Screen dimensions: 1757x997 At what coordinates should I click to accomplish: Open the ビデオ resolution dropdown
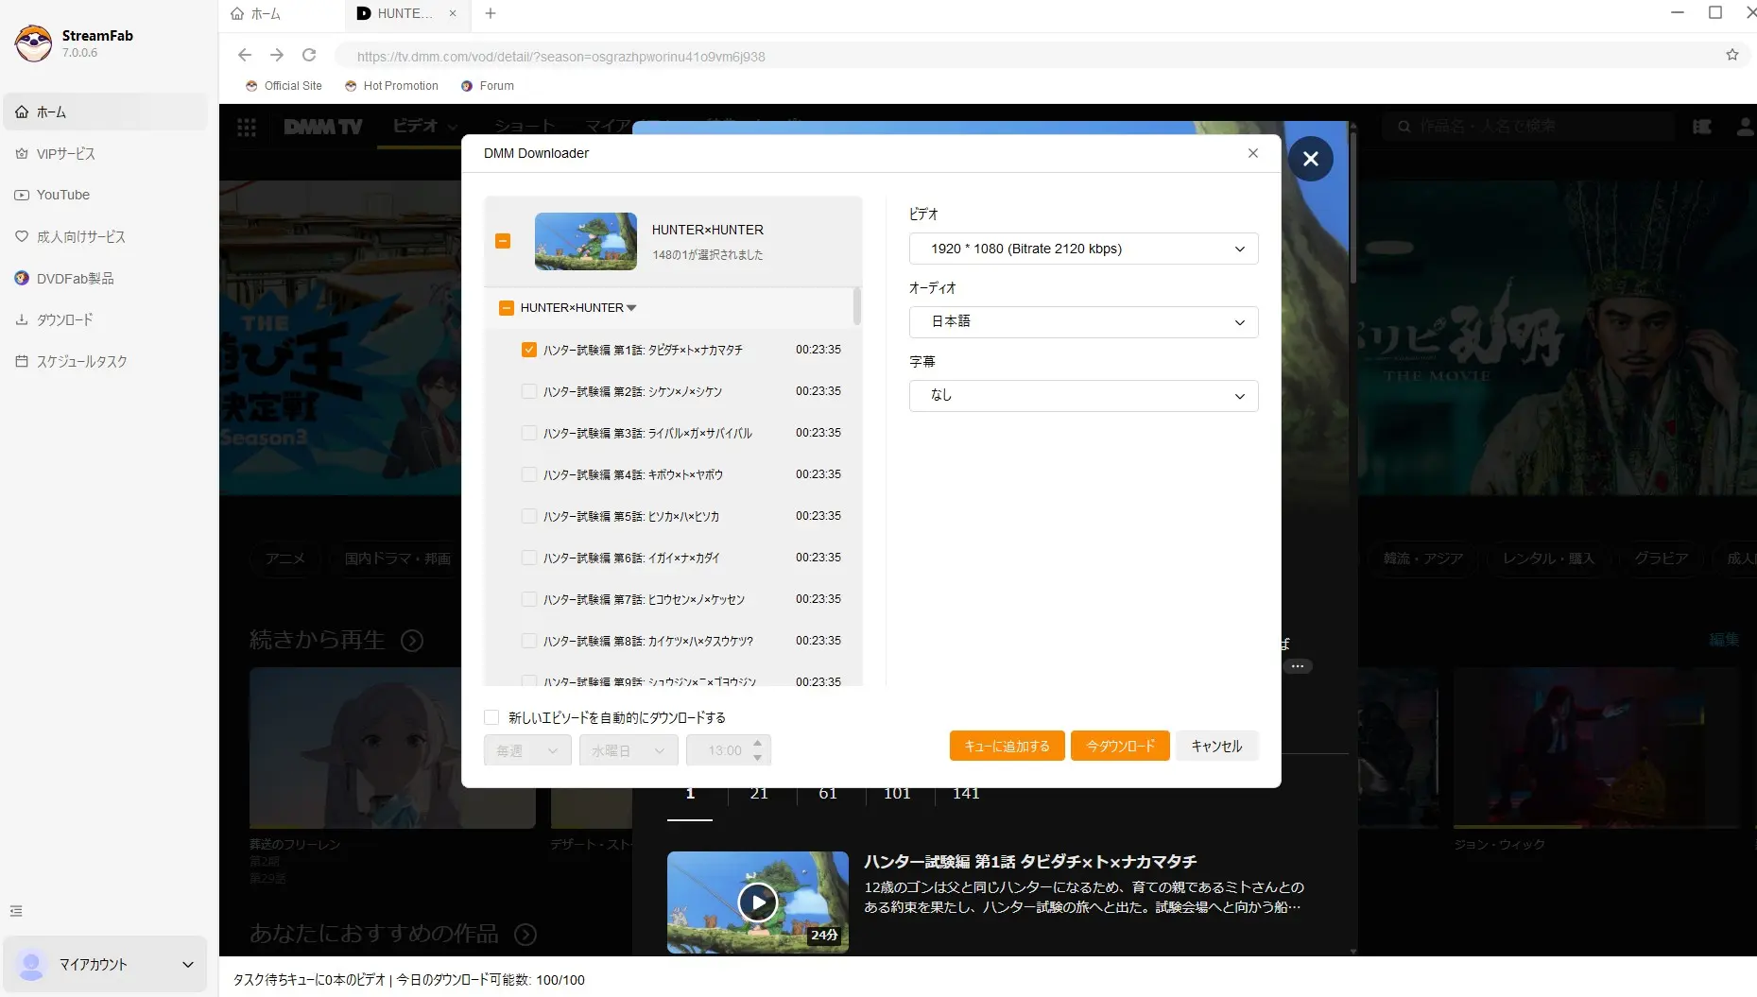(x=1083, y=249)
